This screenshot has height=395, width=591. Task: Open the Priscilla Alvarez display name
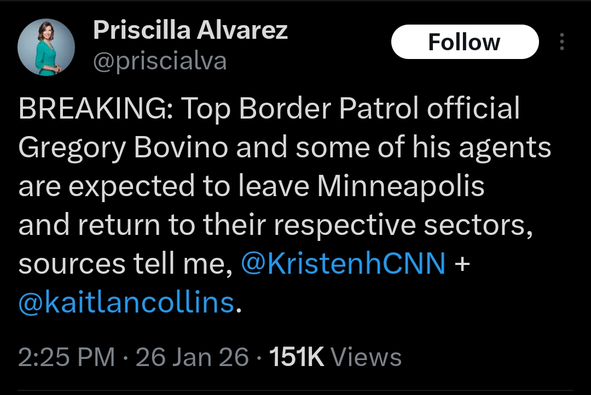point(190,31)
